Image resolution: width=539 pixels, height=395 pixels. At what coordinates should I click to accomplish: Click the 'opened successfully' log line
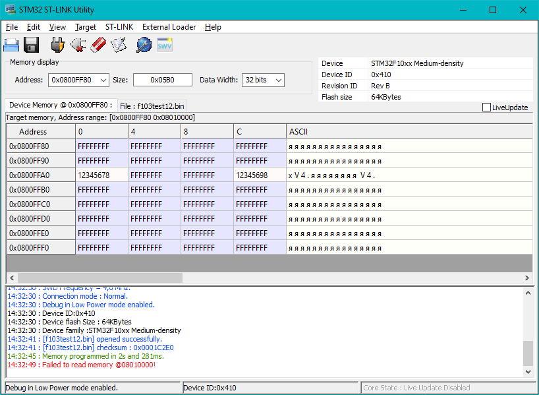tap(84, 339)
